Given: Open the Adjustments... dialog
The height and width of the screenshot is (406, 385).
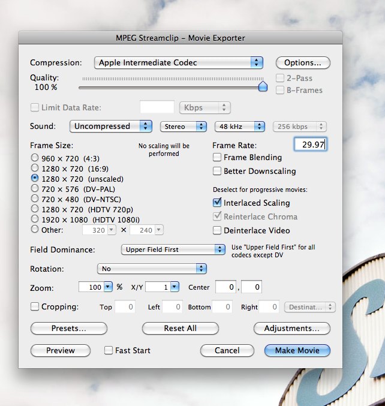Looking at the screenshot, I should (x=292, y=328).
